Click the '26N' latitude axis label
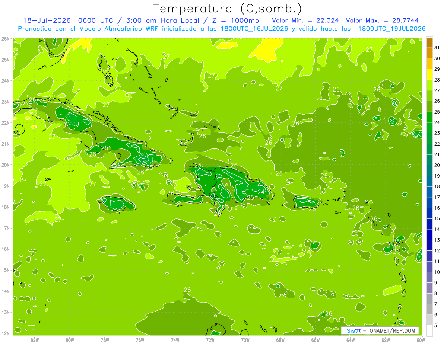The height and width of the screenshot is (345, 447). (x=6, y=39)
